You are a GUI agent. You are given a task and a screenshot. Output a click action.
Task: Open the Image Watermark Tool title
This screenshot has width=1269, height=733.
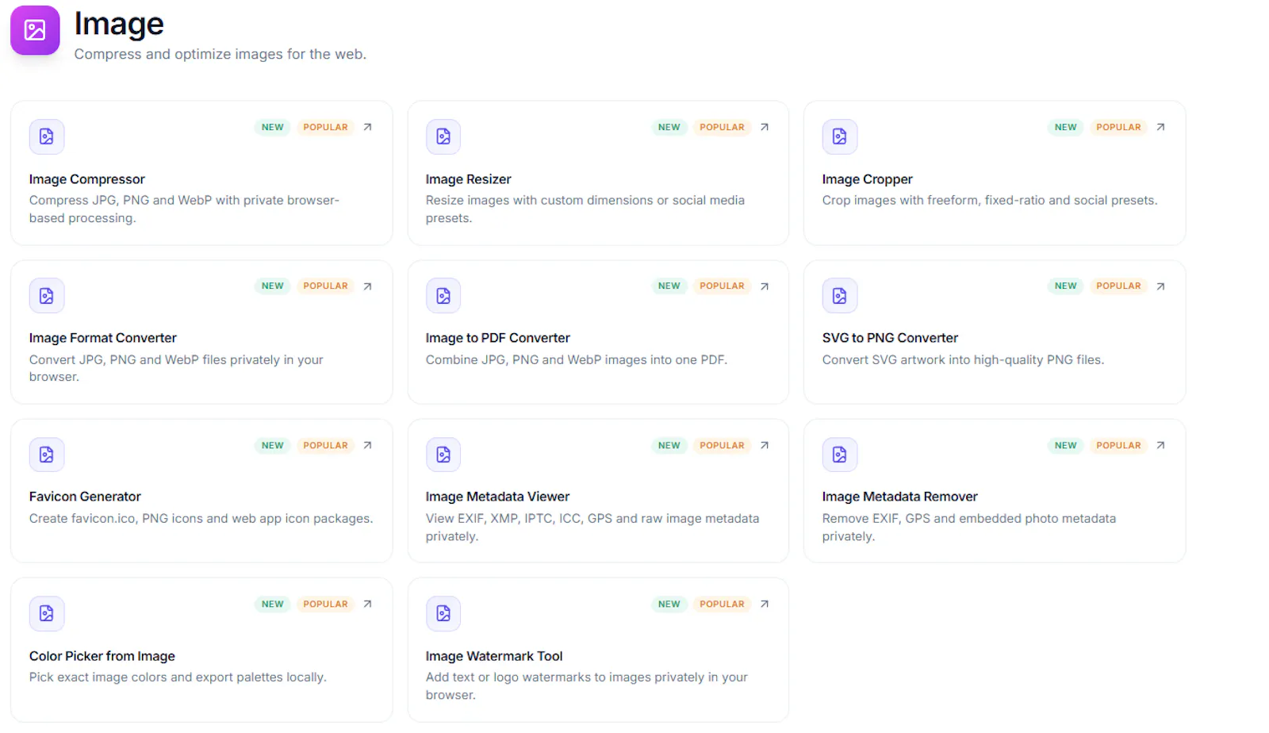pyautogui.click(x=494, y=656)
